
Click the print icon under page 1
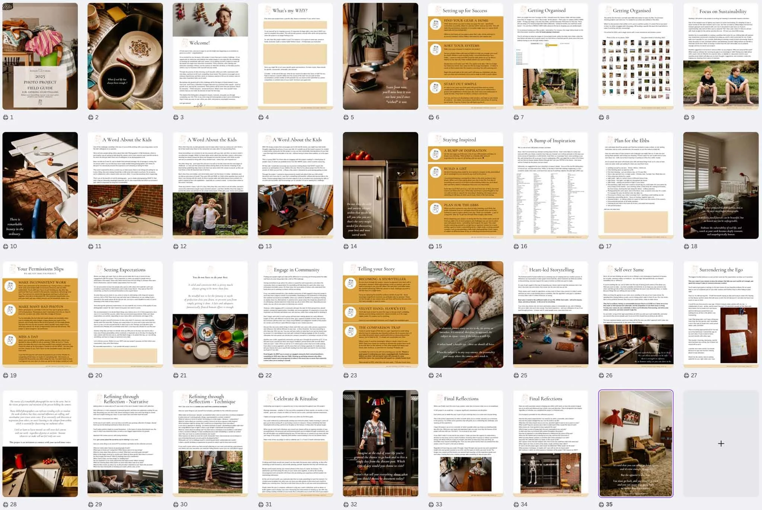pos(6,118)
